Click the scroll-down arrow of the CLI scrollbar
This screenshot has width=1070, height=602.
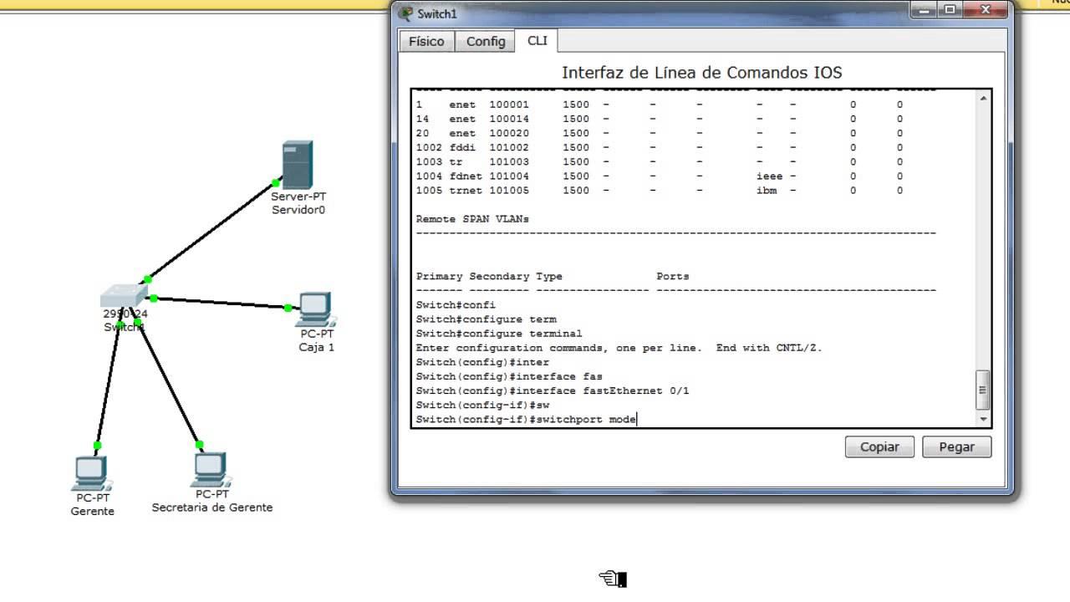(x=983, y=419)
